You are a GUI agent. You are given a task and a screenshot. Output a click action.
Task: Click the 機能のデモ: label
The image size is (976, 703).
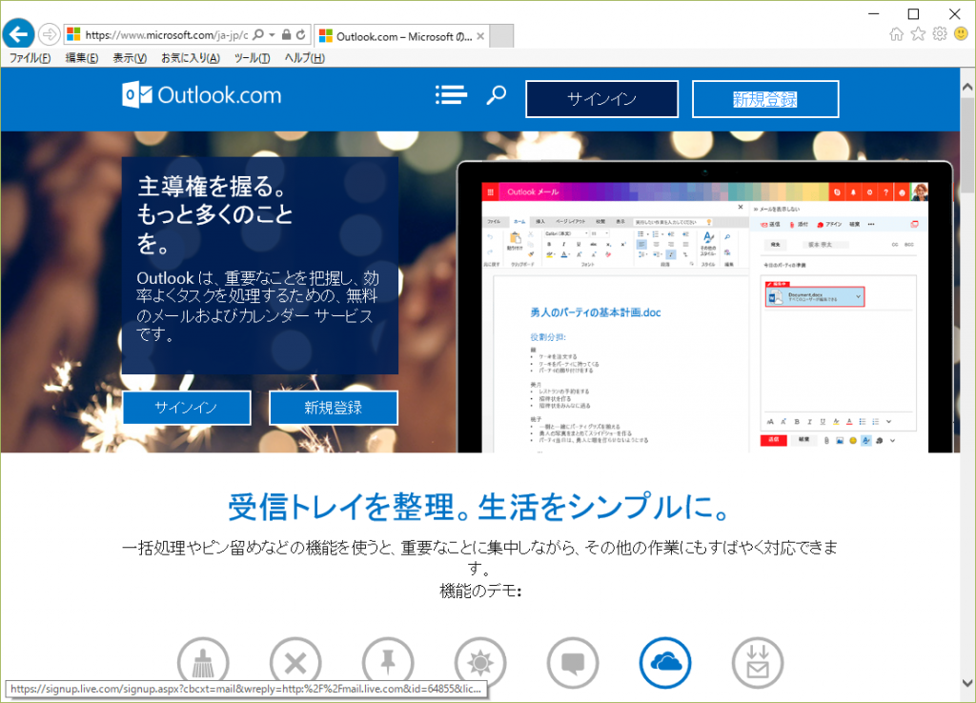point(480,591)
